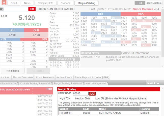Screen dimensions: 164x116
Task: Click the 42% bid ratio bar
Action: [x=10, y=39]
